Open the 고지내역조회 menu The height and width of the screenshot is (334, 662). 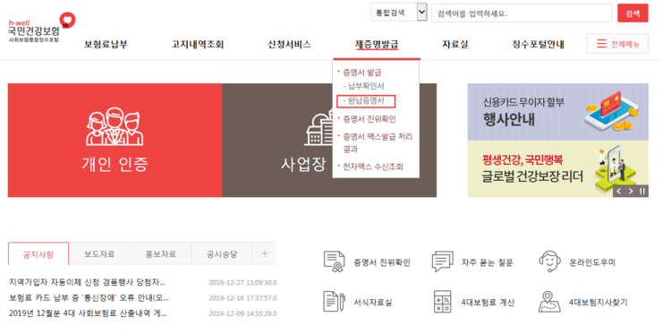point(197,44)
